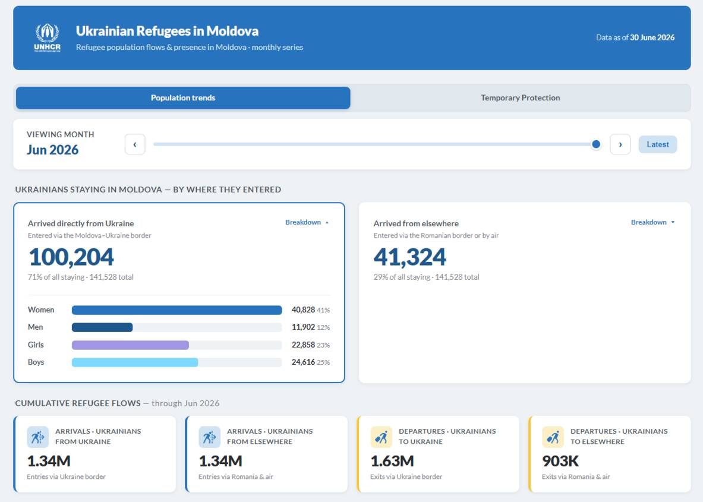Go to previous month with left chevron
This screenshot has height=502, width=703.
tap(135, 144)
